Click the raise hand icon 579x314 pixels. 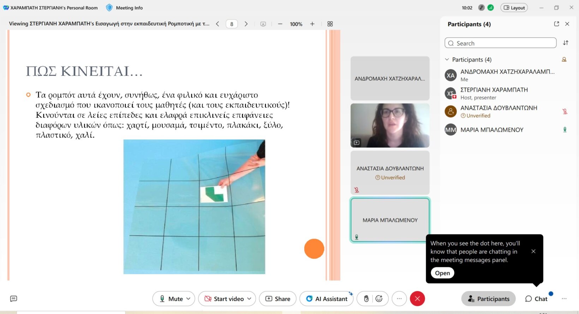(366, 299)
